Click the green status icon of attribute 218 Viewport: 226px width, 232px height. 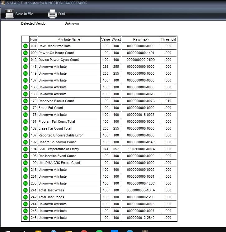tap(26, 170)
